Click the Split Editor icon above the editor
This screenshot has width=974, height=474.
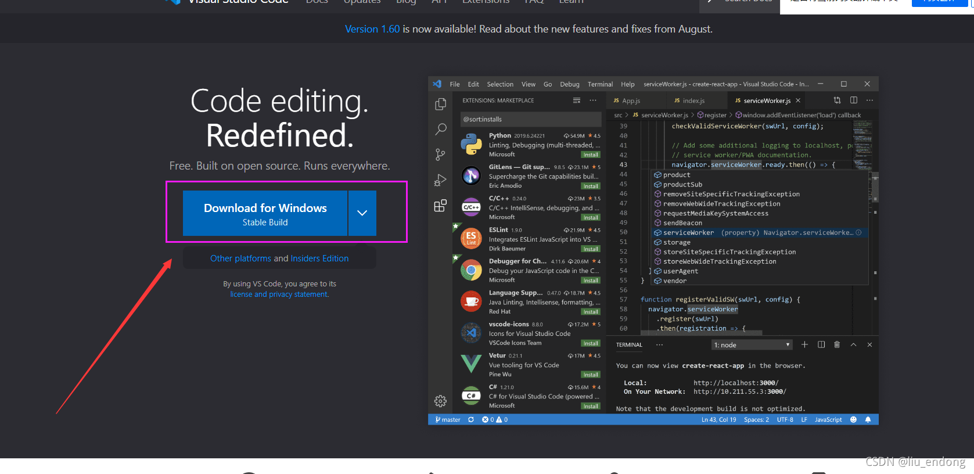click(x=854, y=100)
